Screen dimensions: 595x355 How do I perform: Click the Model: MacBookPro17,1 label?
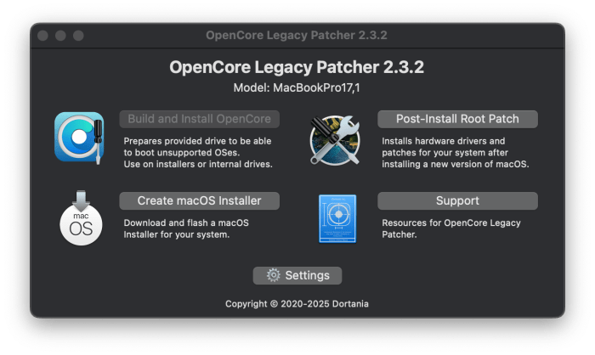click(297, 87)
